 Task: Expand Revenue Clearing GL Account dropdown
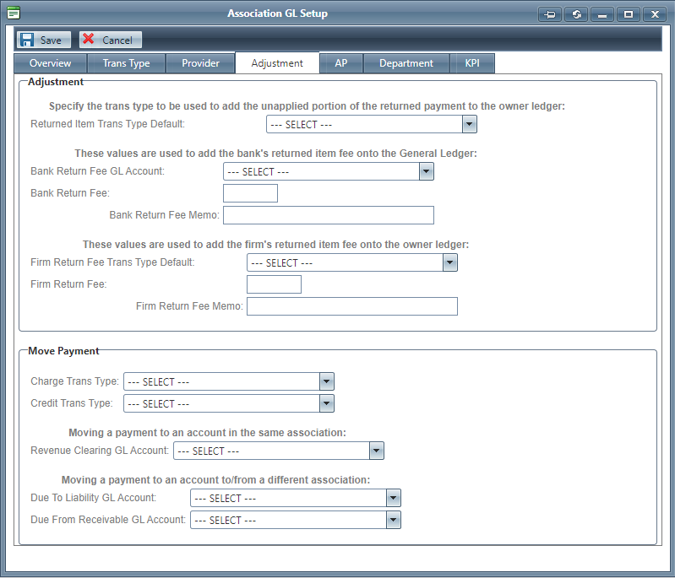pyautogui.click(x=377, y=451)
